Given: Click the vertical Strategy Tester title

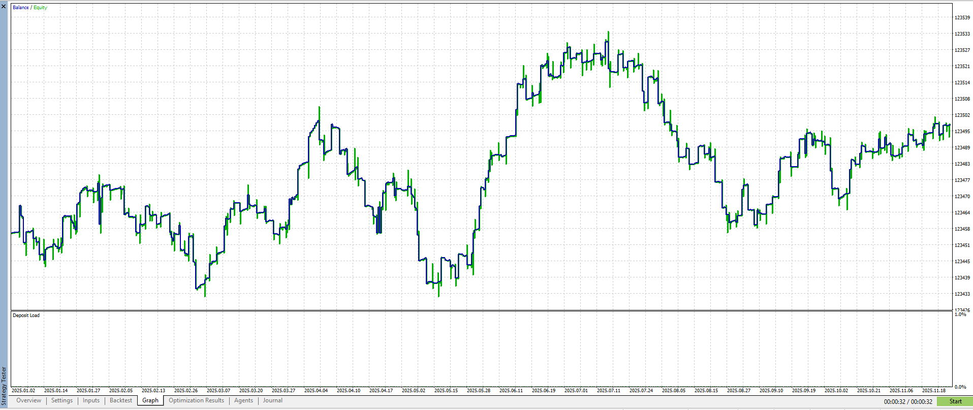Looking at the screenshot, I should [4, 386].
